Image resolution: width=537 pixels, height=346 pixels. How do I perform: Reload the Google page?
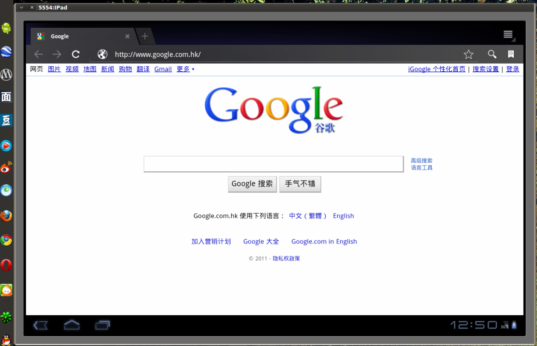coord(76,54)
